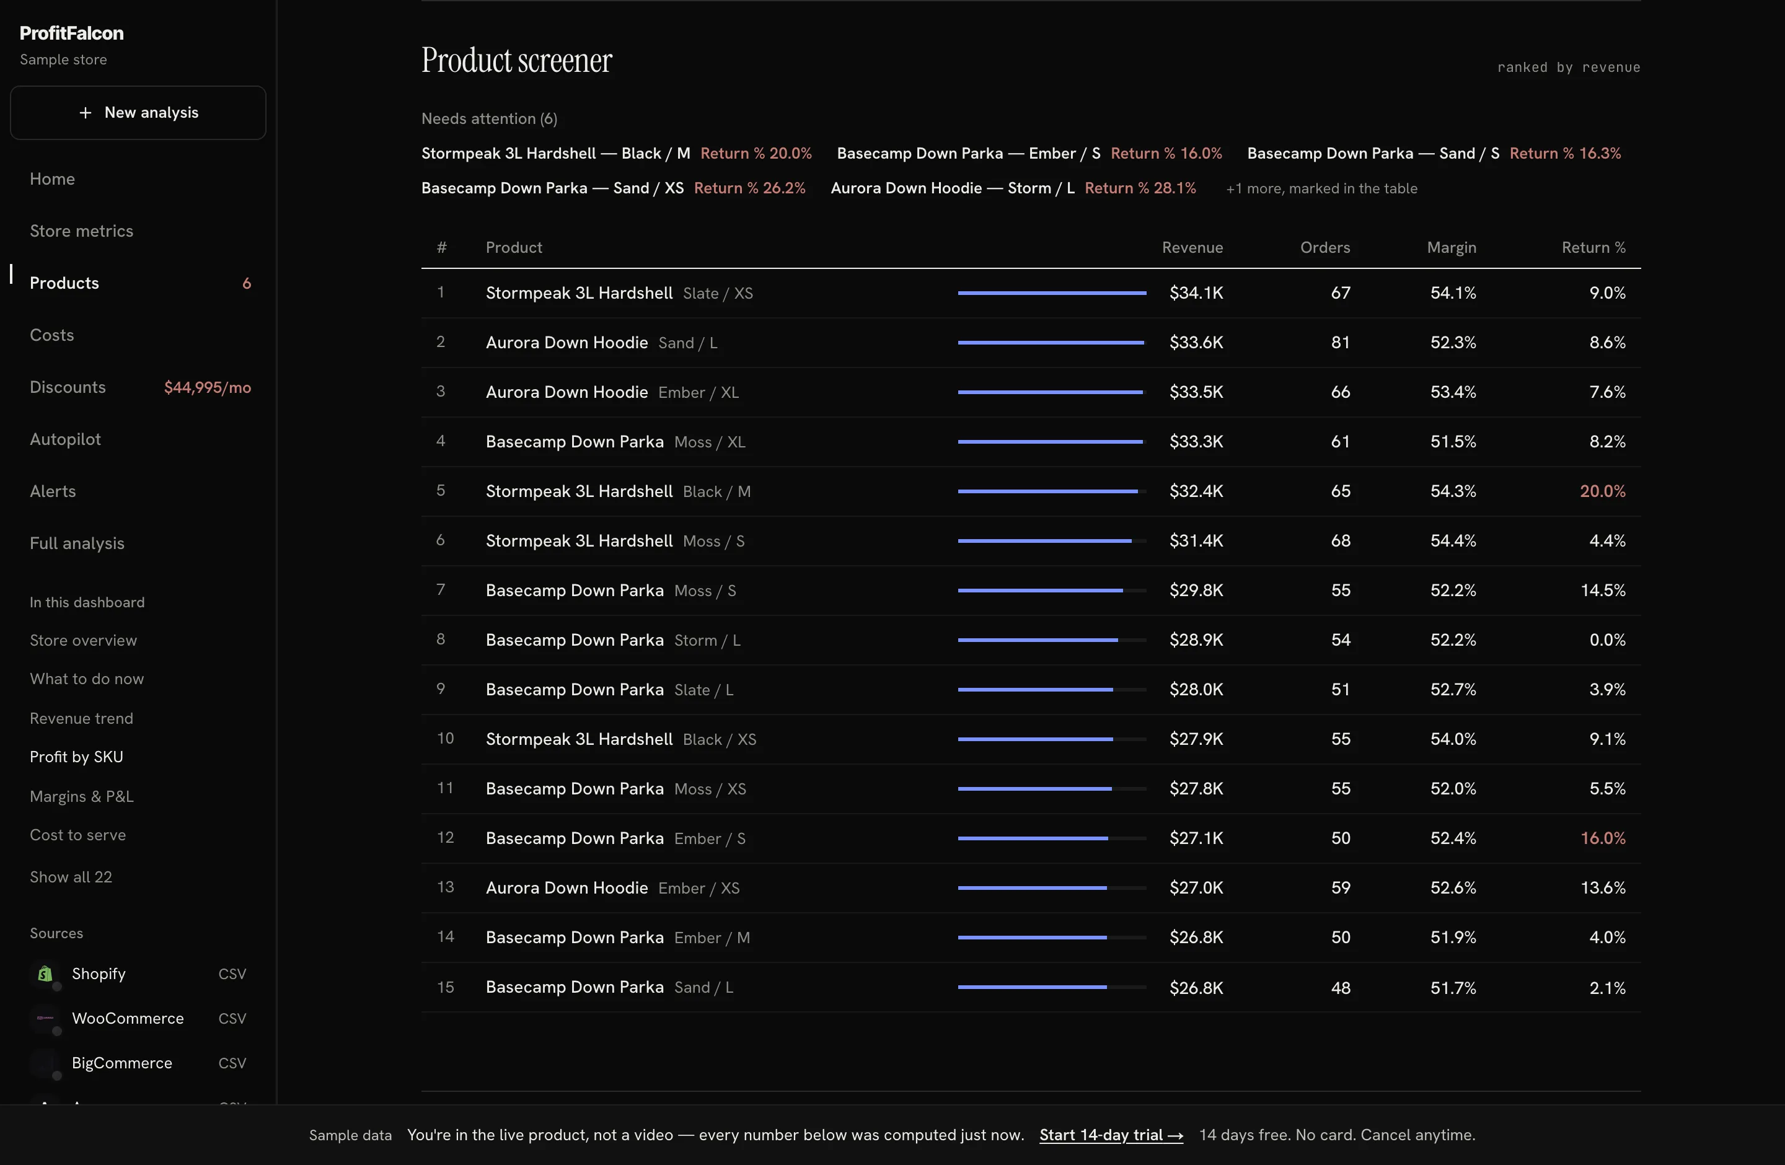Select row 3 Aurora Down Hoodie Ember / XL
Image resolution: width=1785 pixels, height=1165 pixels.
tap(1031, 392)
